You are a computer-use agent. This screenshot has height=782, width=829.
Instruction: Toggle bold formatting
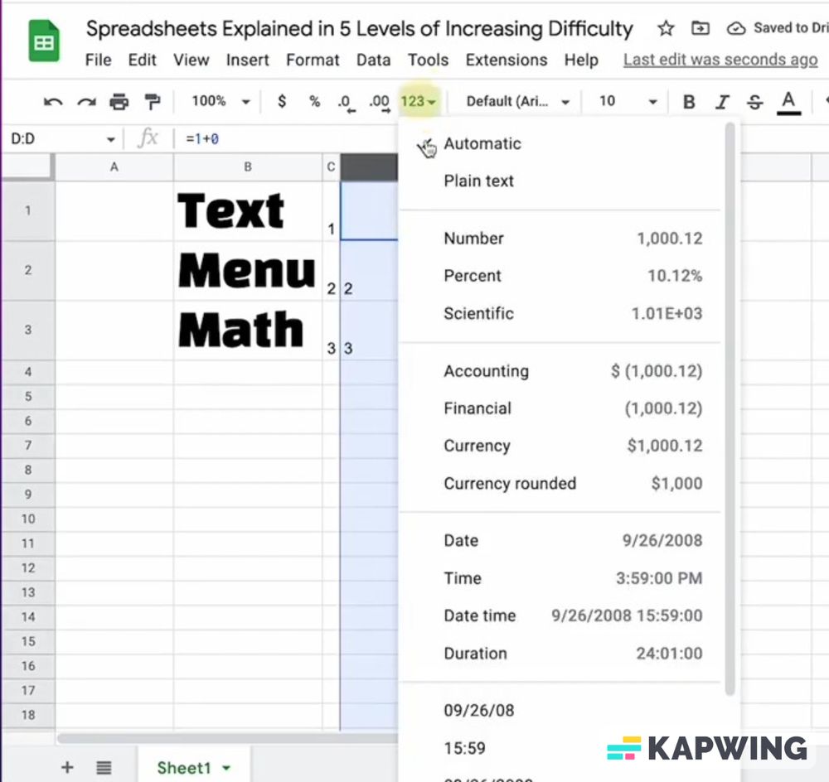tap(689, 101)
